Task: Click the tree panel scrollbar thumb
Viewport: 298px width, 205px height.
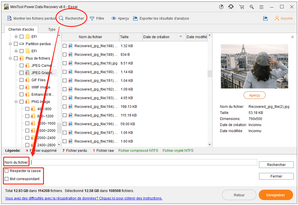Action: 59,128
